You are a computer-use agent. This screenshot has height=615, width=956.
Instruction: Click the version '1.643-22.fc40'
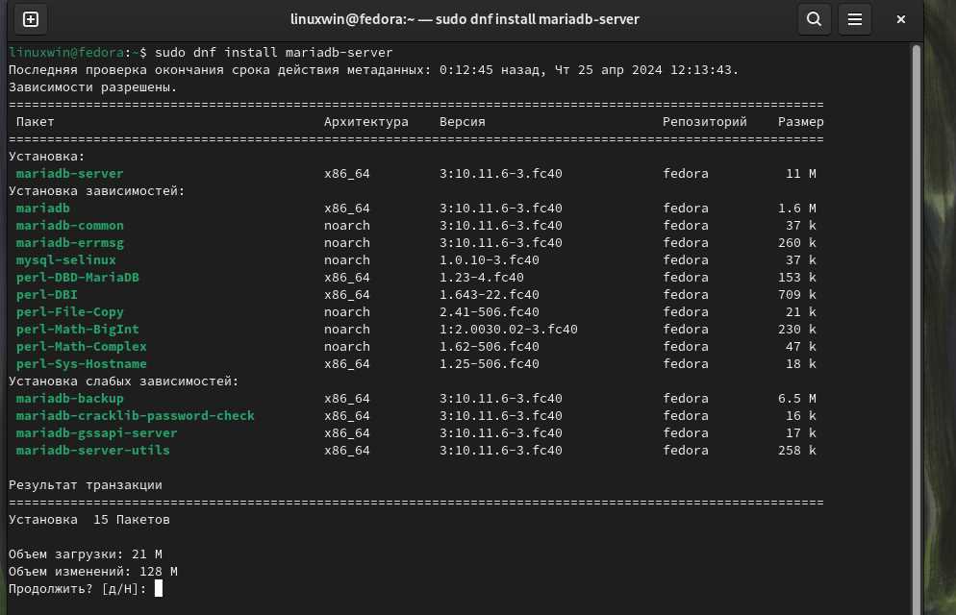pos(489,295)
